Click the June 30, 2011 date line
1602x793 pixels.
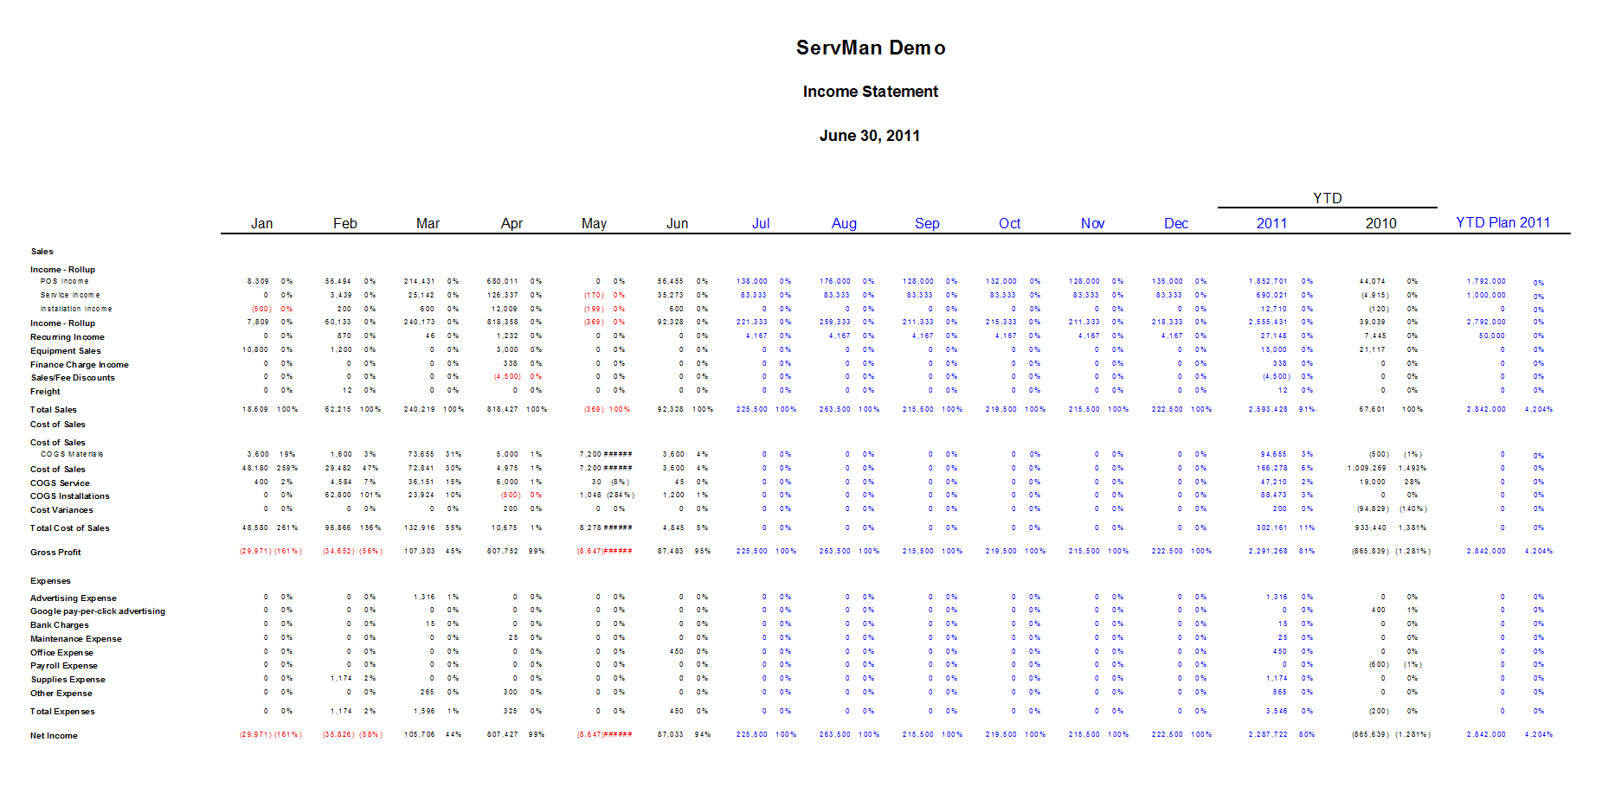click(870, 136)
